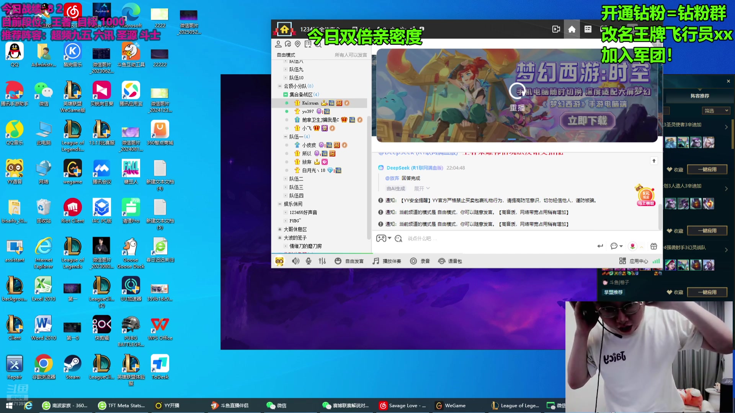Switch to Savage Love taskbar item

point(403,405)
